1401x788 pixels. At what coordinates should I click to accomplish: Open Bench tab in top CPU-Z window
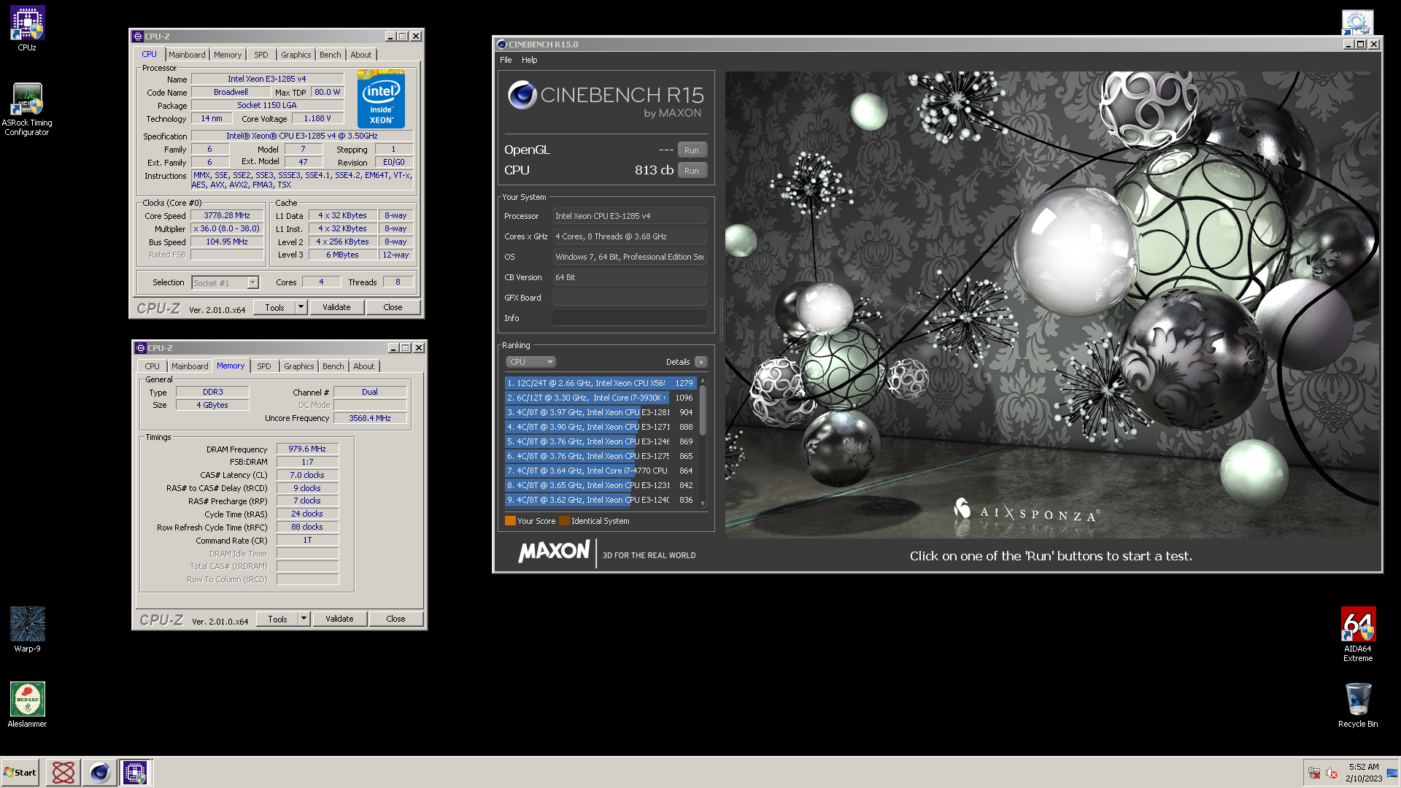tap(331, 55)
